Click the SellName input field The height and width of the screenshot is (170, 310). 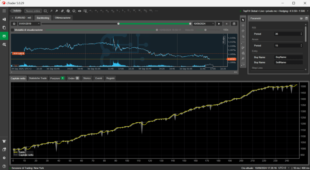[x=288, y=63]
